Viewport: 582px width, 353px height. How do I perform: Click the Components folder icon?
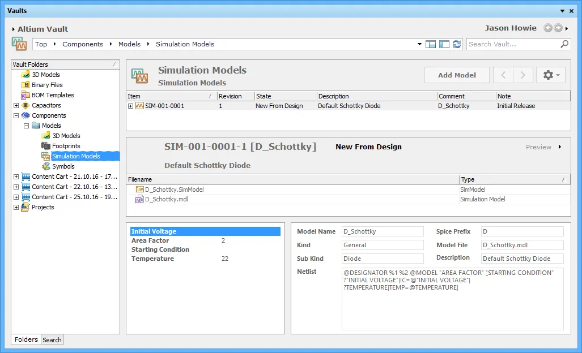tap(26, 115)
